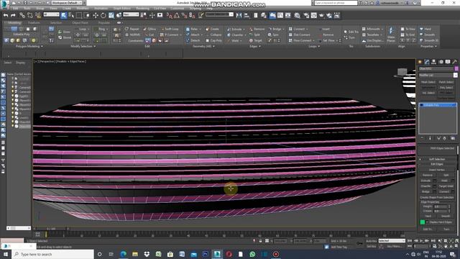
Task: Click the search keyword input field
Action: (x=336, y=3)
